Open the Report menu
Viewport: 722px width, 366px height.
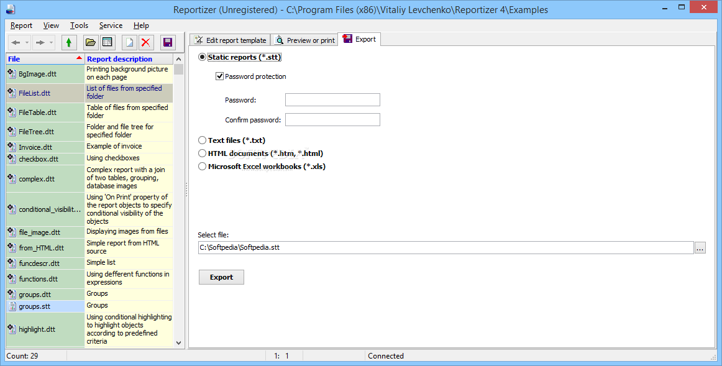click(x=21, y=25)
